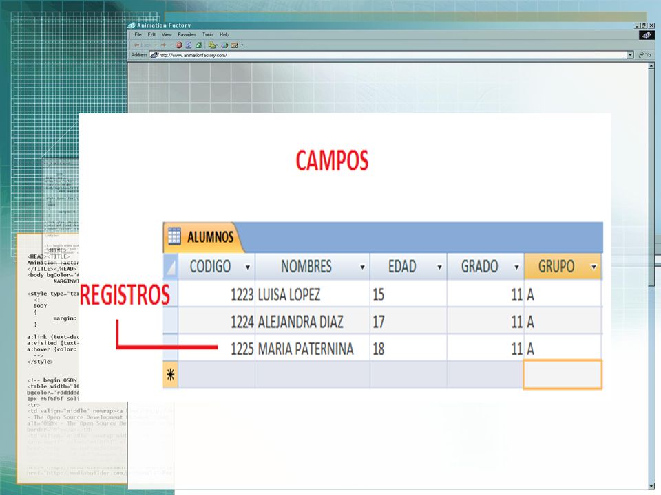Click the select-all corner of ALUMNOS table
This screenshot has width=661, height=495.
(171, 267)
